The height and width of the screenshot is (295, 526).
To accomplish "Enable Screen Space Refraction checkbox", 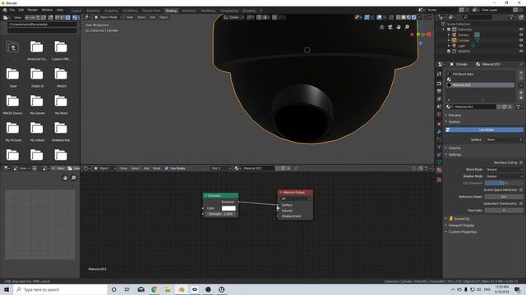I will [x=521, y=190].
